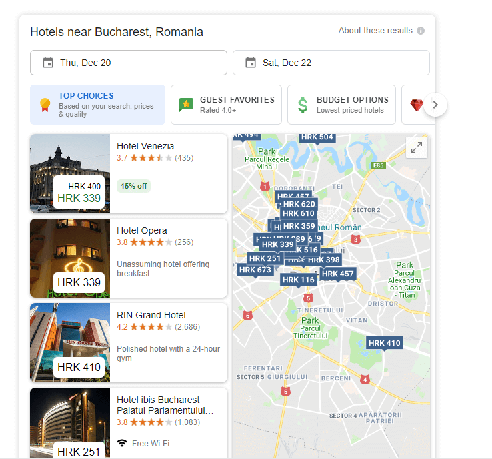
Task: Click RIN Grand Hotel rating 4.2
Action: [x=158, y=327]
